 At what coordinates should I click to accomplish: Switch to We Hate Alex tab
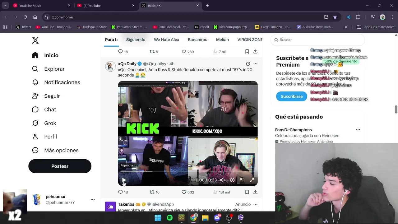(167, 40)
